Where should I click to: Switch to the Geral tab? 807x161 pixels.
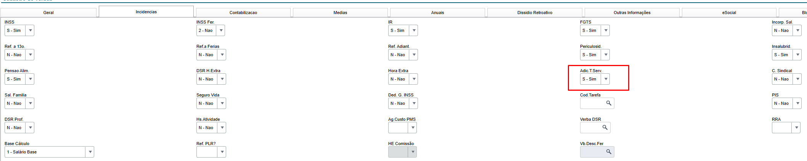(48, 13)
